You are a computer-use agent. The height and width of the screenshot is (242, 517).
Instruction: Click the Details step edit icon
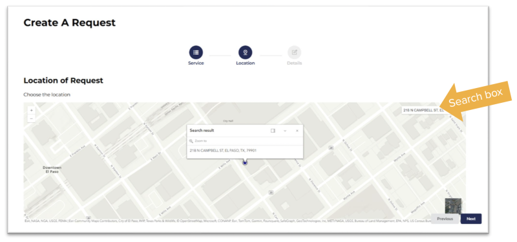(295, 52)
